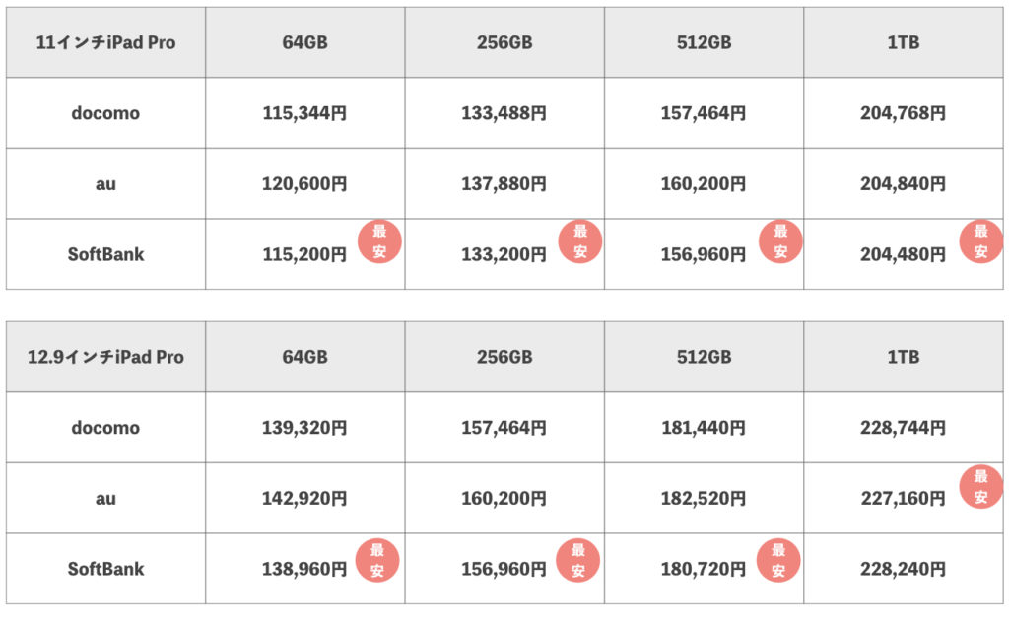Click the 115,344円 docomo price
This screenshot has width=1009, height=621.
pos(304,113)
